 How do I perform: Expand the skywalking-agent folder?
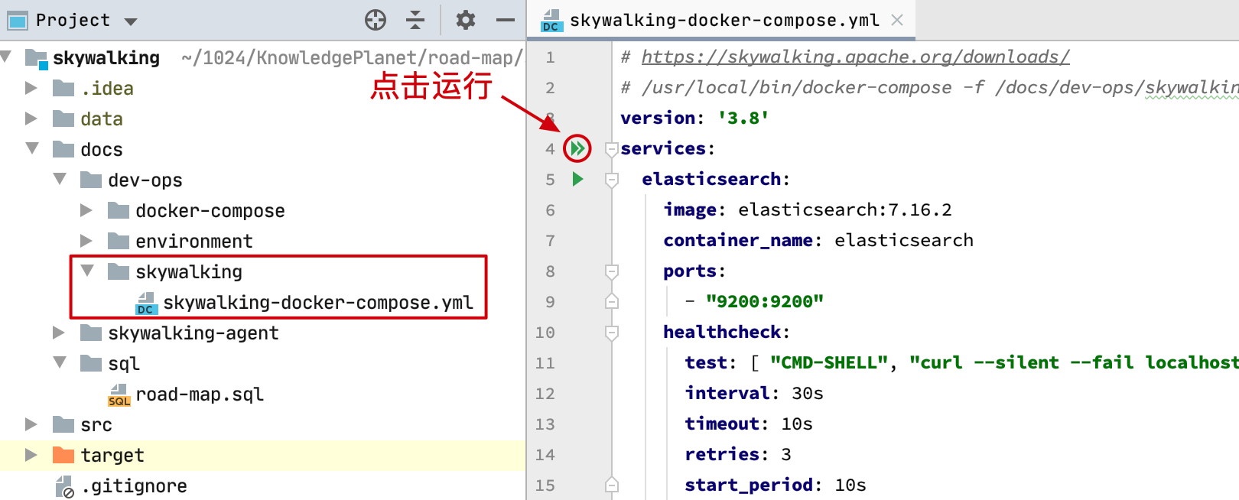(59, 333)
